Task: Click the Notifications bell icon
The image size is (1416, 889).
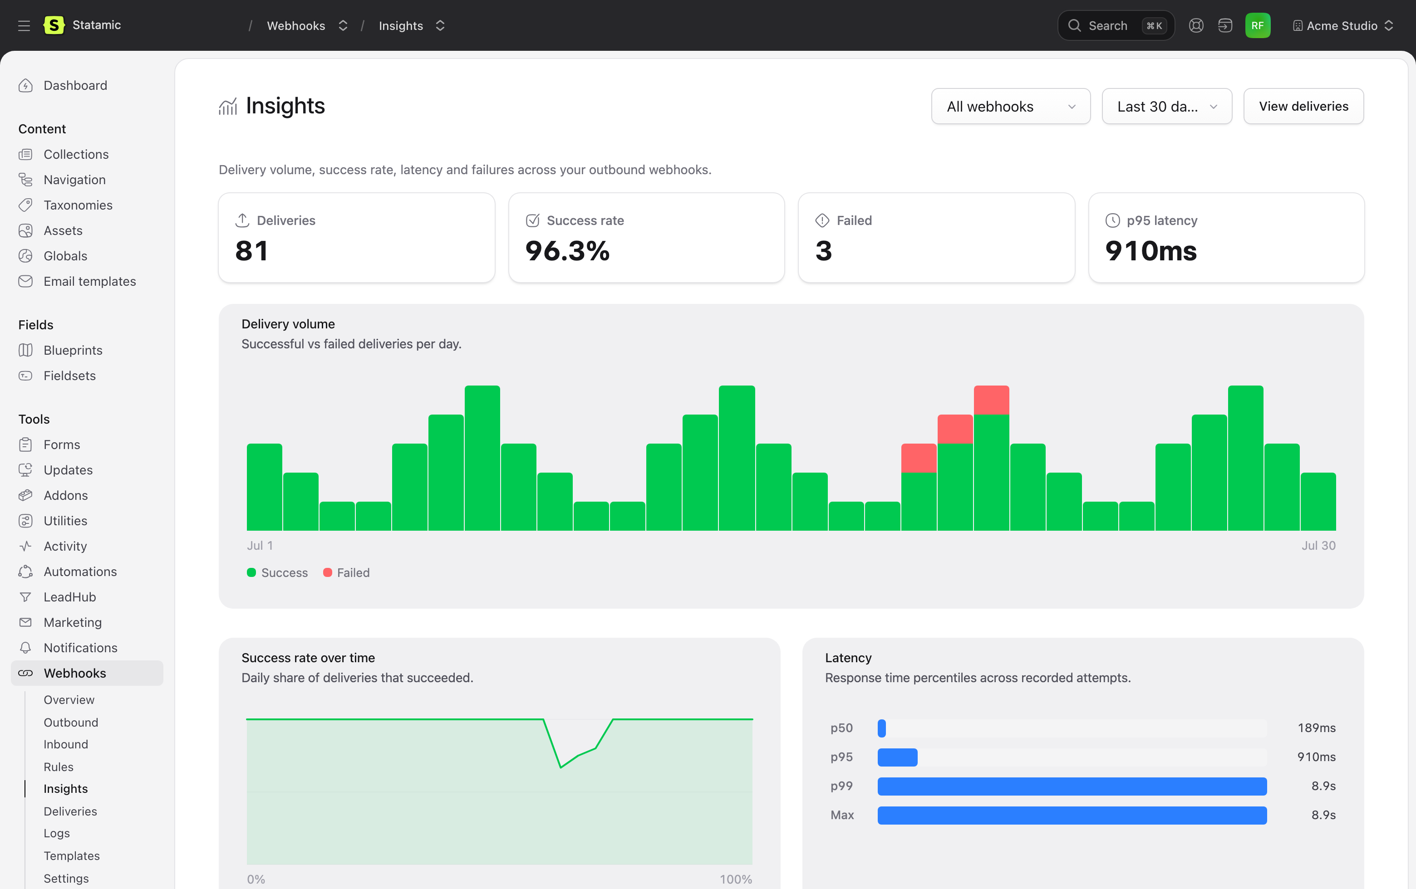Action: tap(25, 648)
